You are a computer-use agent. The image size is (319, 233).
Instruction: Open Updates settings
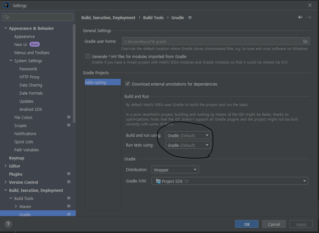pos(27,101)
